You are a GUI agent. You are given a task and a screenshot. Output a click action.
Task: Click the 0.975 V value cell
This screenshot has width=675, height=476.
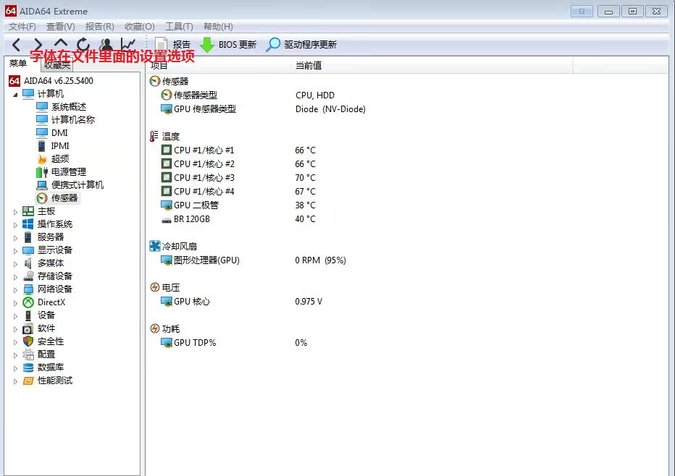(309, 302)
